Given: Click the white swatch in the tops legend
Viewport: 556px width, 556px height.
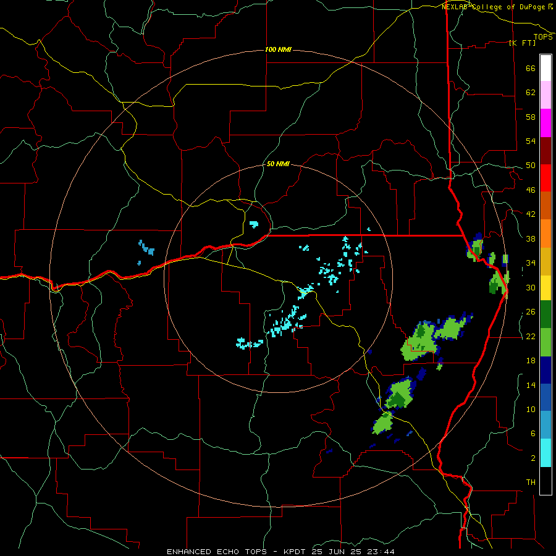Looking at the screenshot, I should pyautogui.click(x=545, y=68).
